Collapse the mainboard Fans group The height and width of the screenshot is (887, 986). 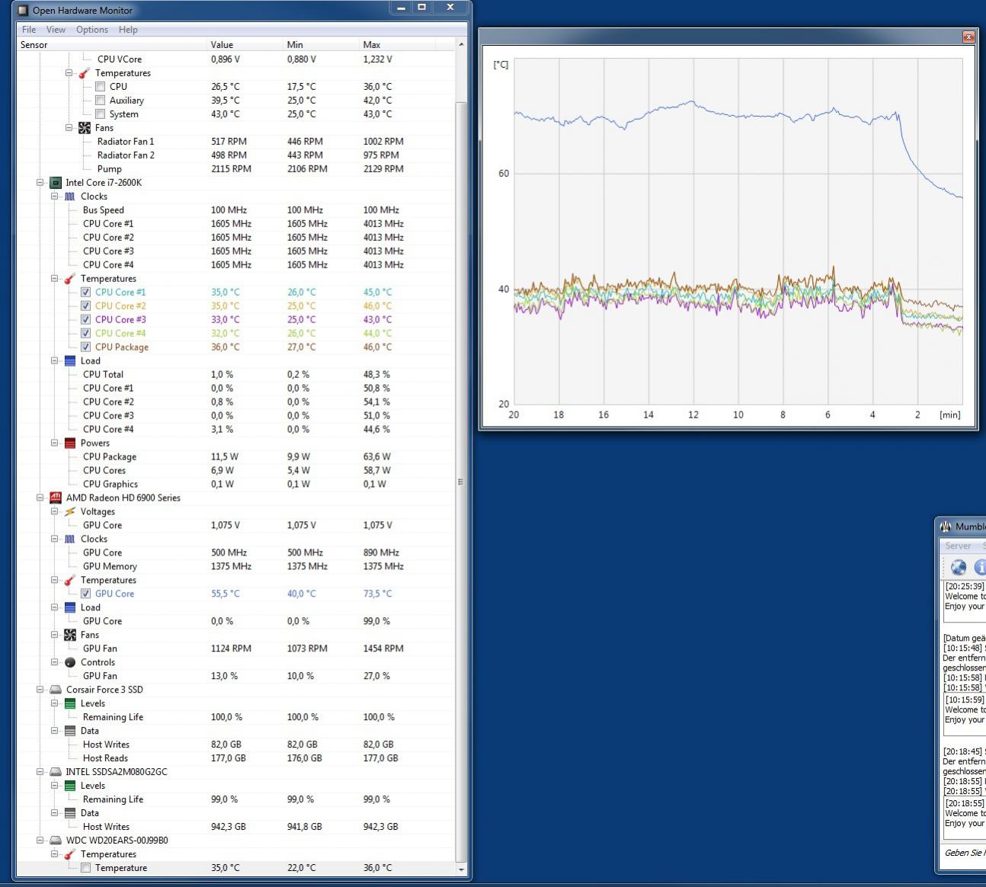click(x=69, y=128)
